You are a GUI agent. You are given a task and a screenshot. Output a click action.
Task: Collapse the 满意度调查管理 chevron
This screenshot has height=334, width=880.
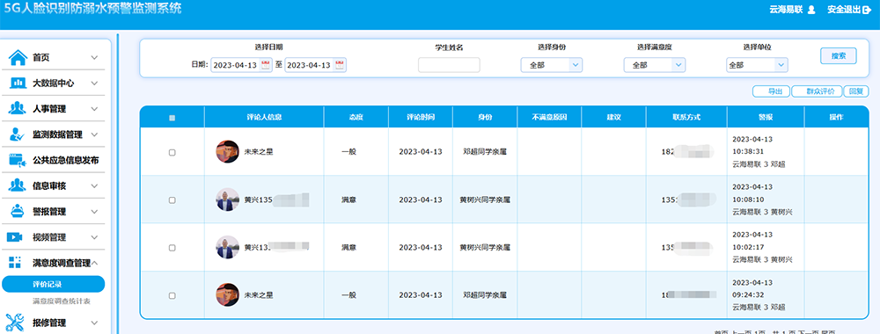pyautogui.click(x=95, y=262)
